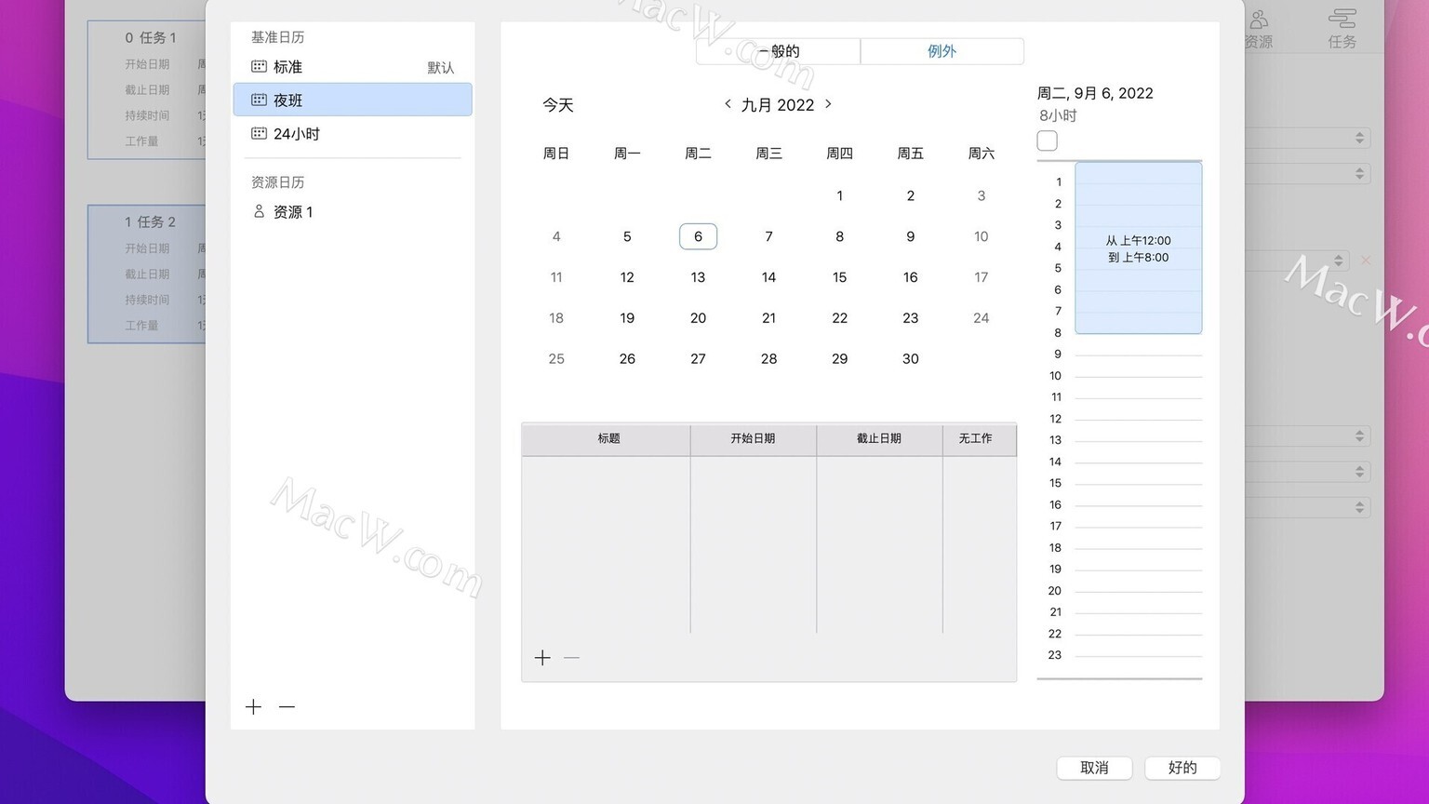This screenshot has width=1429, height=804.
Task: Select September 6 in calendar
Action: pyautogui.click(x=698, y=236)
